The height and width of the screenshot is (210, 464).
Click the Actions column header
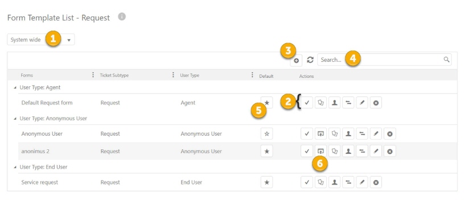click(x=306, y=76)
